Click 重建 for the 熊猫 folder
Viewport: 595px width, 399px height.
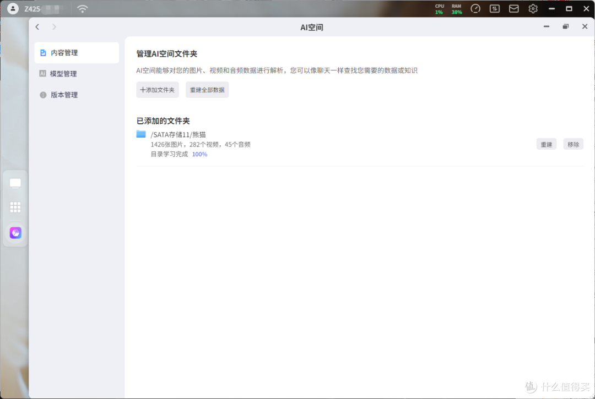point(547,144)
